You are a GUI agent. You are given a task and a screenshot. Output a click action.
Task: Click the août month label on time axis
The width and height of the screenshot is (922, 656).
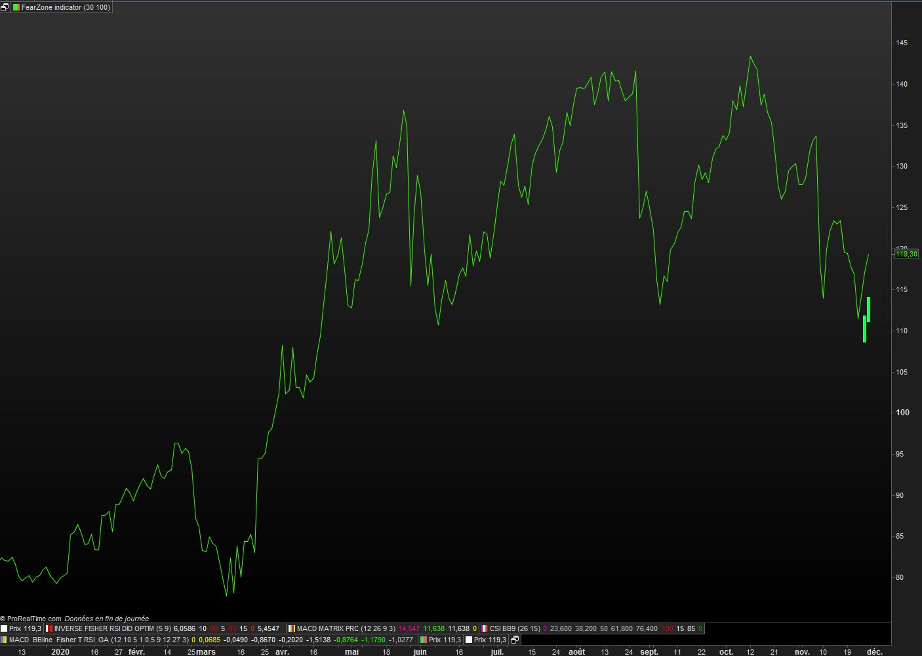576,651
